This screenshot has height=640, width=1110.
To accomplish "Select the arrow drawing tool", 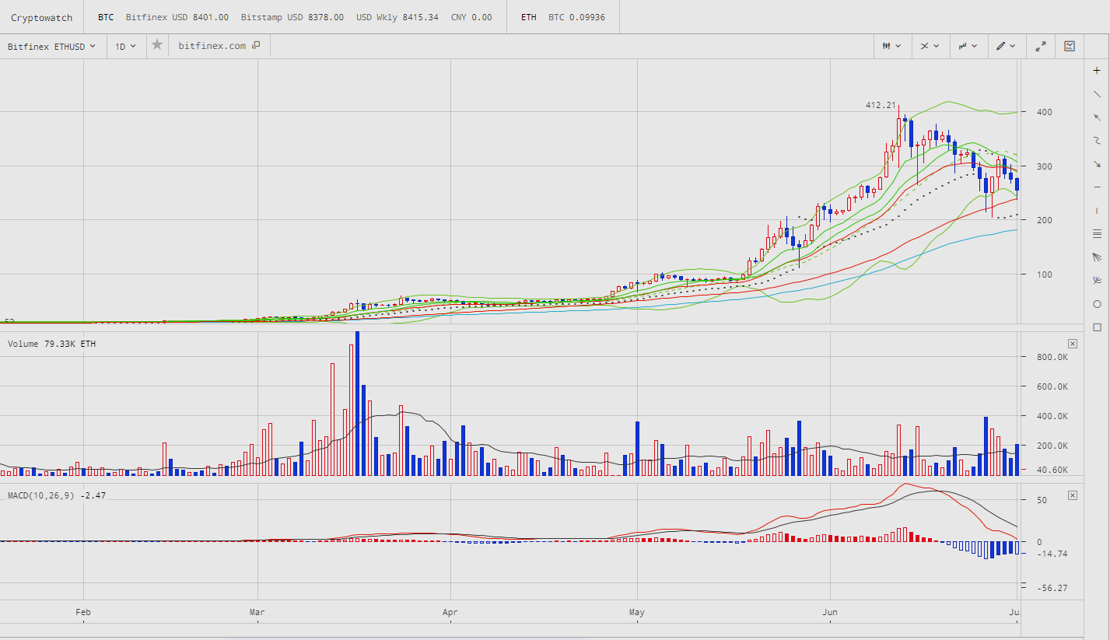I will coord(1097,163).
